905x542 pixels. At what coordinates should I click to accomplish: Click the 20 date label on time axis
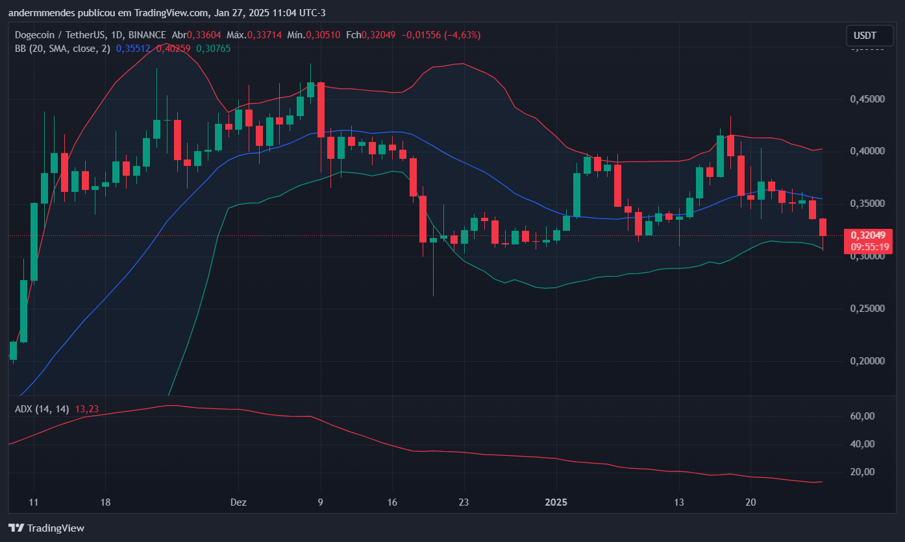[751, 502]
